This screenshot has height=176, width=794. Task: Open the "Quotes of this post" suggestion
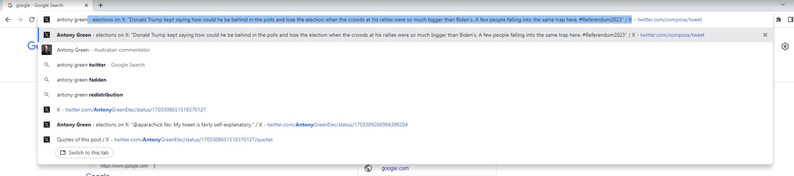[x=164, y=140]
